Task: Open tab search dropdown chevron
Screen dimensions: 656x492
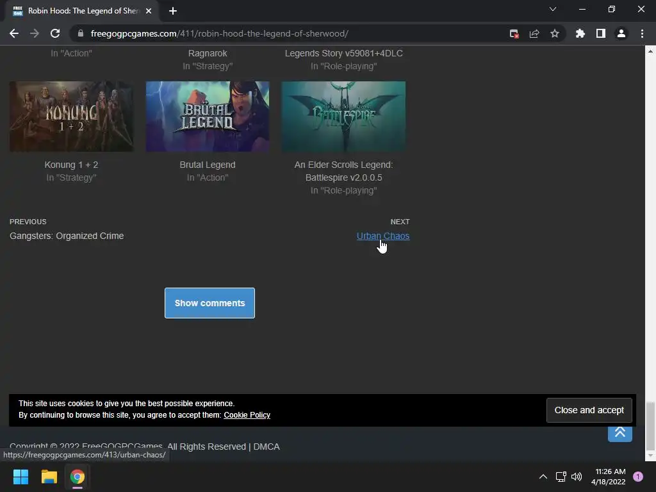Action: click(x=553, y=9)
